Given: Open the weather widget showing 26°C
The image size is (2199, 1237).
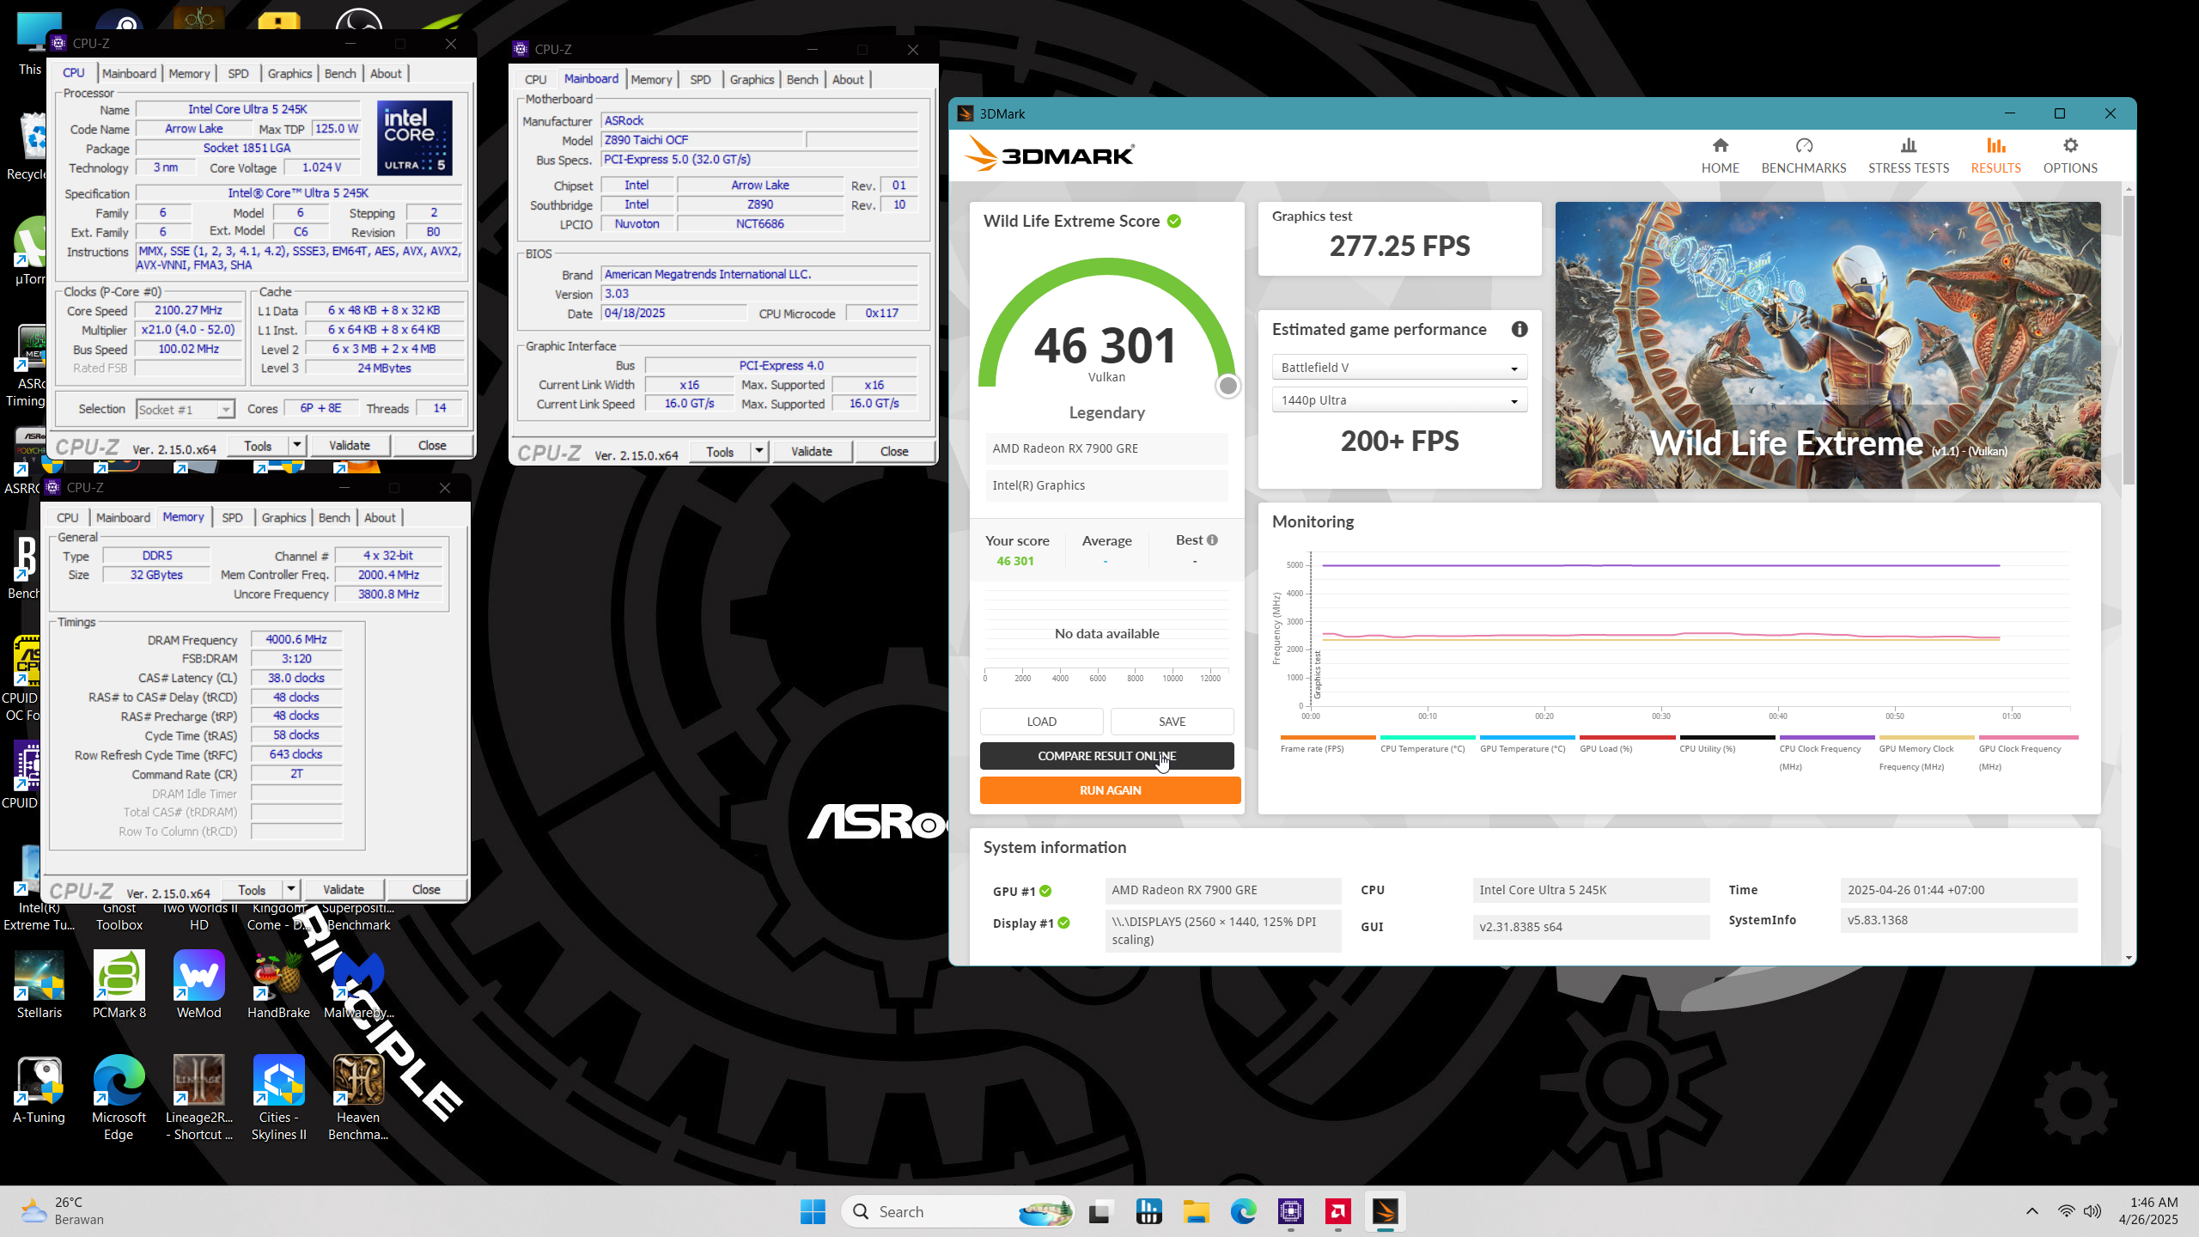Looking at the screenshot, I should coord(62,1211).
